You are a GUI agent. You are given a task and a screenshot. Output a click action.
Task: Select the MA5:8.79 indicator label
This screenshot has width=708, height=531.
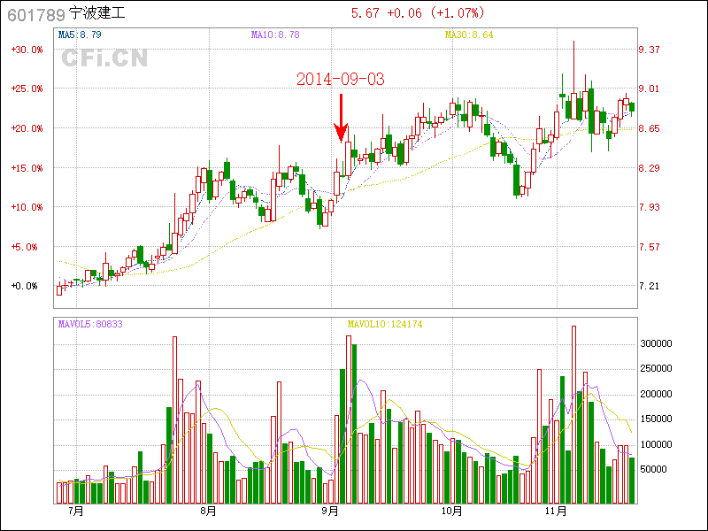[79, 35]
